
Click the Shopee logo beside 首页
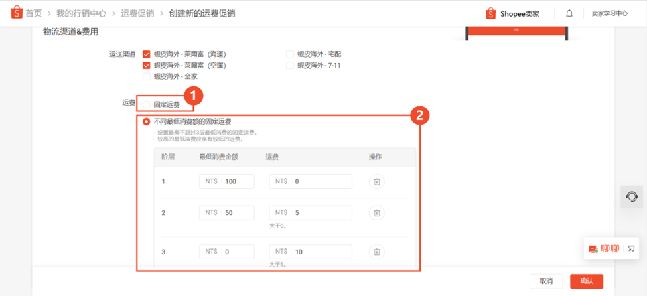point(17,13)
